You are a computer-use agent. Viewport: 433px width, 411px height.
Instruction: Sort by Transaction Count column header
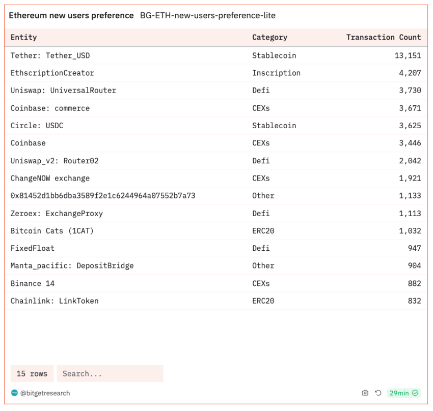point(383,37)
